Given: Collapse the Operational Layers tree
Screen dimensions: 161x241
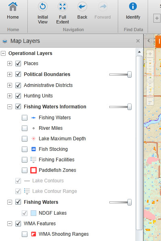Looking at the screenshot, I should (3, 53).
